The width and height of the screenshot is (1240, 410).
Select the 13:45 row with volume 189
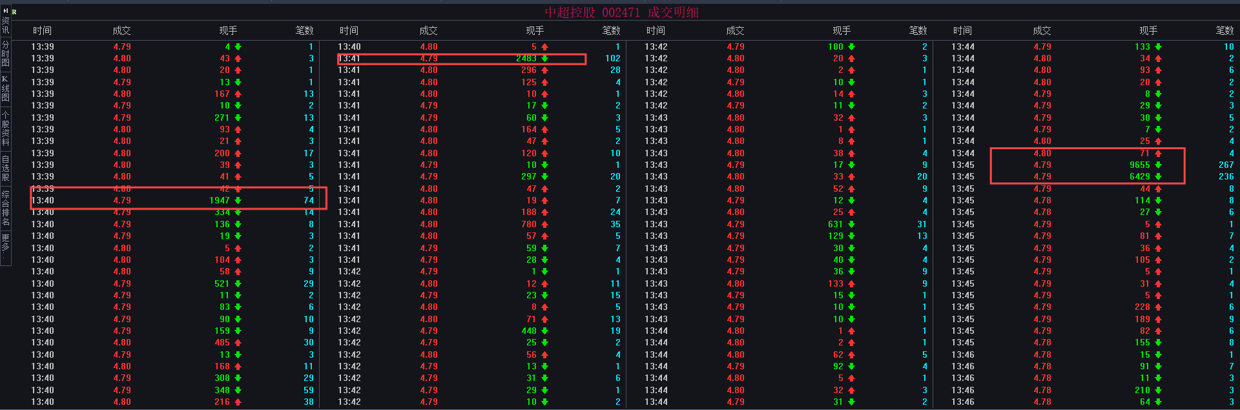[x=1093, y=319]
